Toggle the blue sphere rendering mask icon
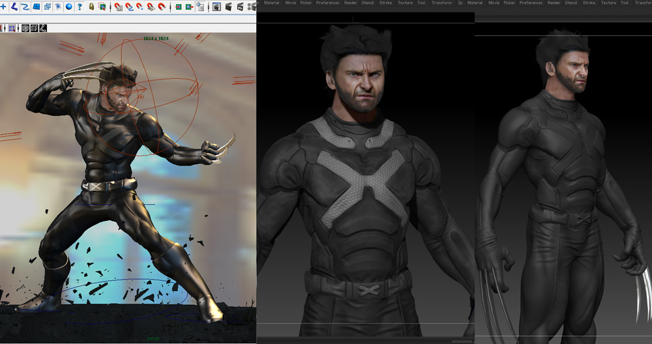The image size is (652, 344). 68,7
